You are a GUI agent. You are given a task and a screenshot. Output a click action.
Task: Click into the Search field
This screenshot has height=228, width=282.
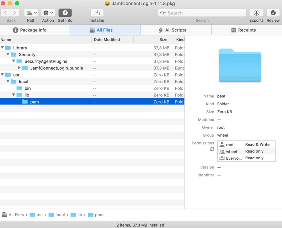202,13
